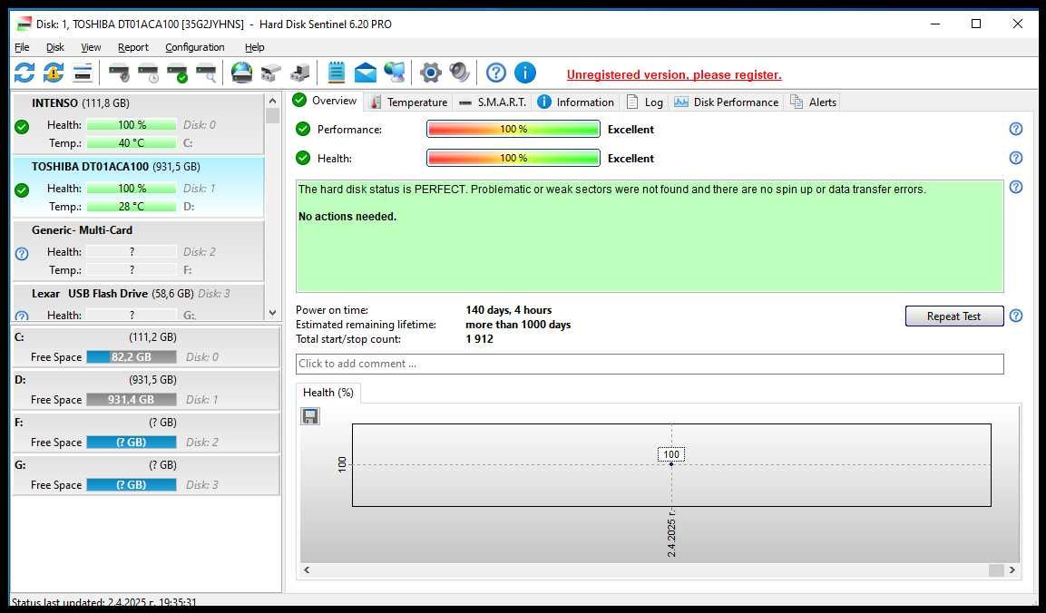Select the Generic- Multi-Card disk entry
This screenshot has height=613, width=1046.
pos(138,250)
